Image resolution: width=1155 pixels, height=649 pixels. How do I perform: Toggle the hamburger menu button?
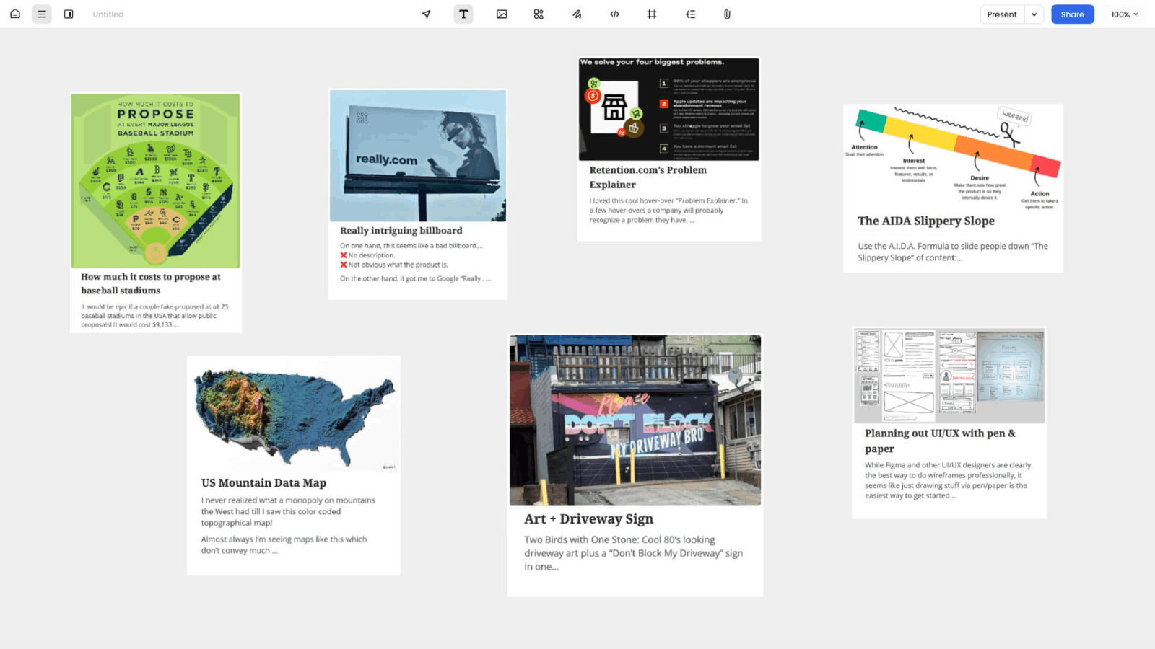pos(42,14)
